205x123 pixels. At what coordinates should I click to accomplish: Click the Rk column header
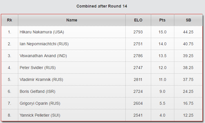(10, 20)
